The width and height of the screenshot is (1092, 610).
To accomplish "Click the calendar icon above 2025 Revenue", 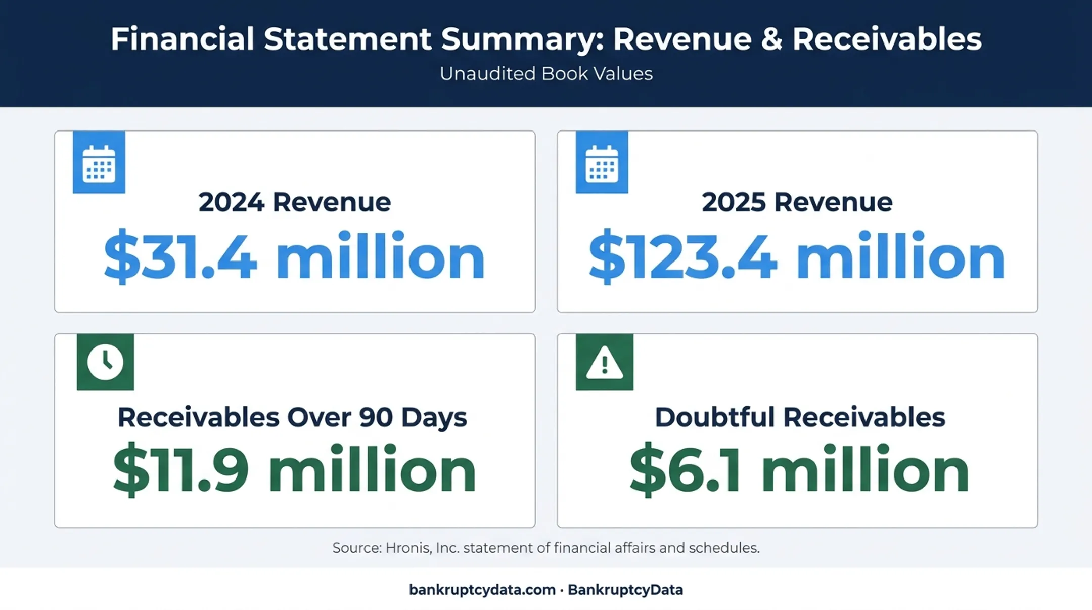I will coord(602,162).
